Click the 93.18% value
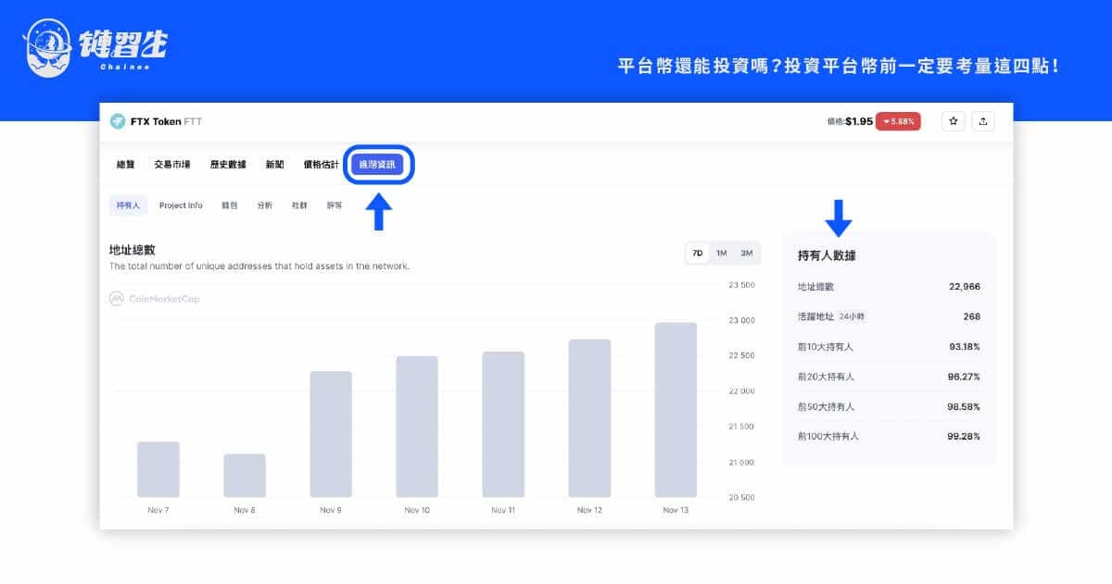1112x584 pixels. pos(965,347)
